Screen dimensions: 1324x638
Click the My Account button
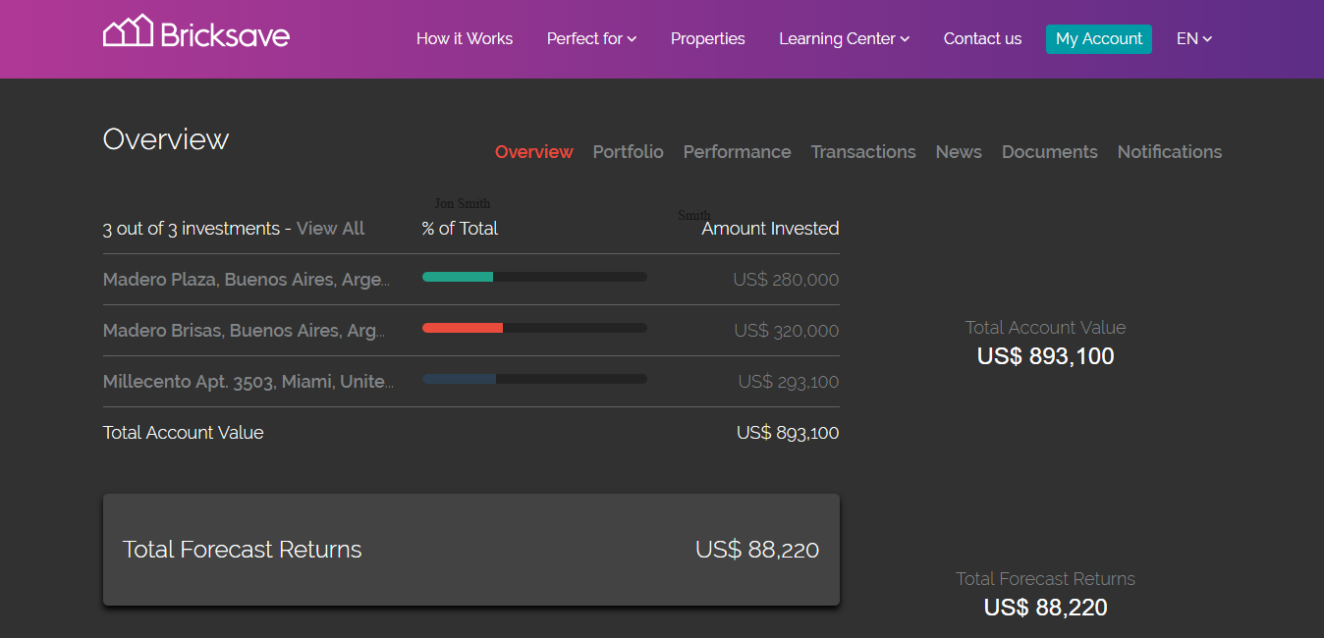click(1098, 39)
